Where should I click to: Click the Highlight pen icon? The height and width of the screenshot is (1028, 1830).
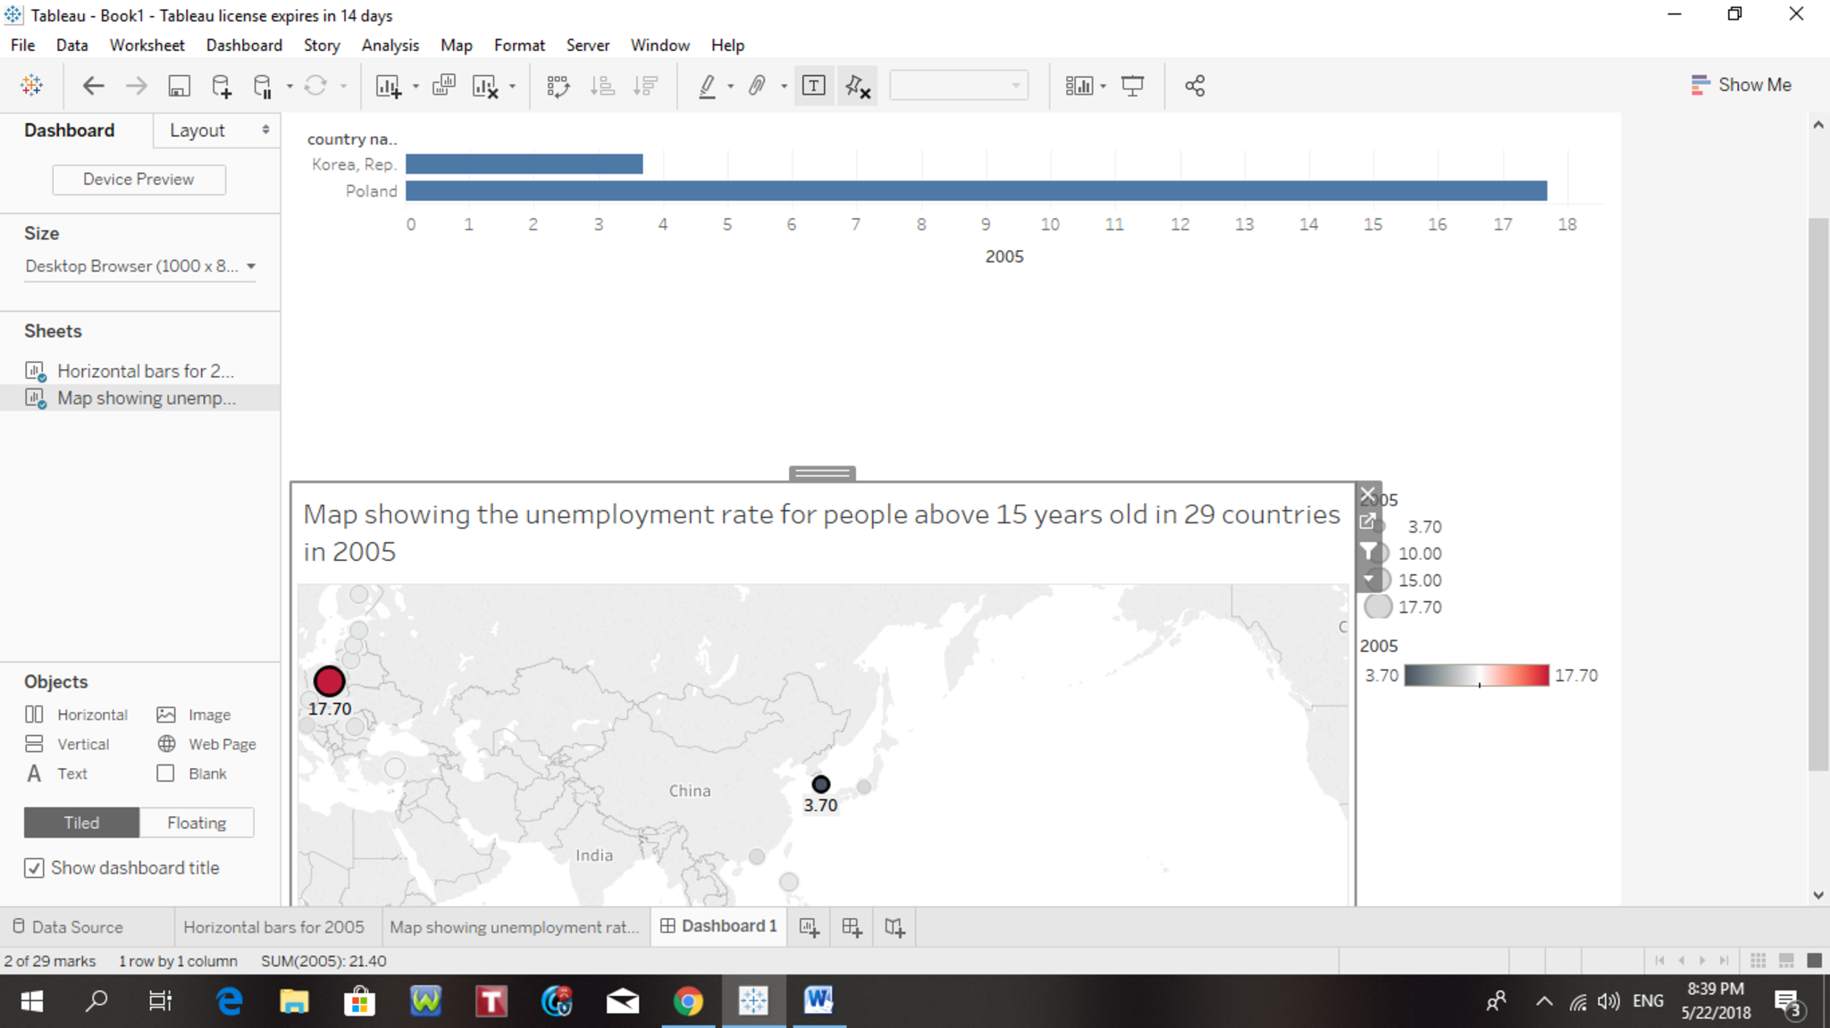[x=707, y=86]
